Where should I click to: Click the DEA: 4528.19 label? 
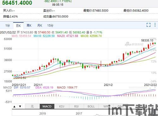point(44,88)
